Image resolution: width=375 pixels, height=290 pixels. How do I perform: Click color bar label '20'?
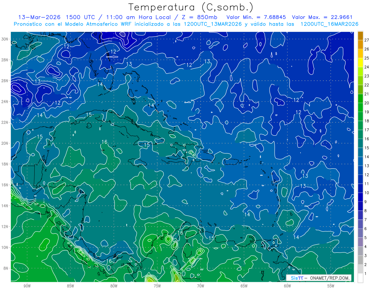[x=367, y=103]
